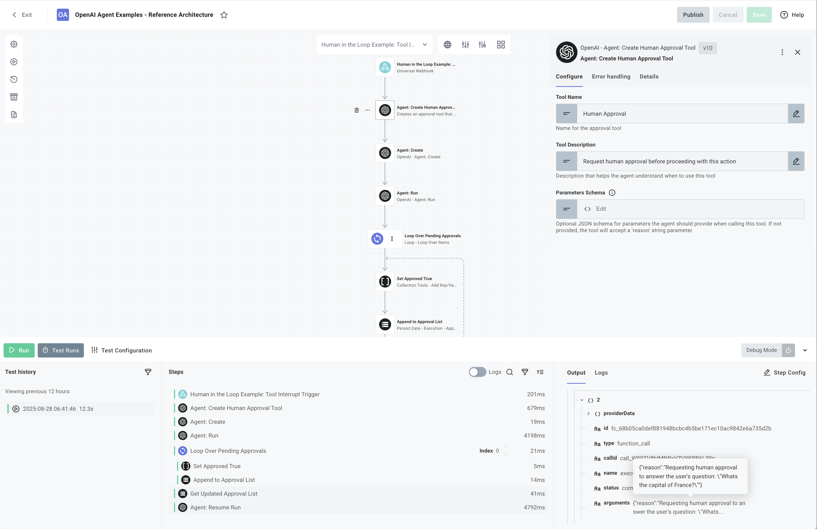
Task: Click the globe icon in the canvas toolbar
Action: pos(447,44)
